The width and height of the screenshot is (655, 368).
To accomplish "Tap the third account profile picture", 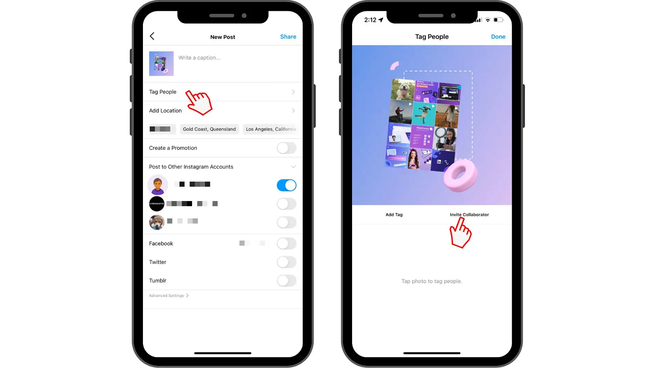I will pos(157,220).
